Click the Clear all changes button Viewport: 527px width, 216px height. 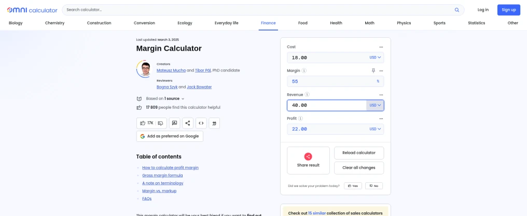(359, 168)
